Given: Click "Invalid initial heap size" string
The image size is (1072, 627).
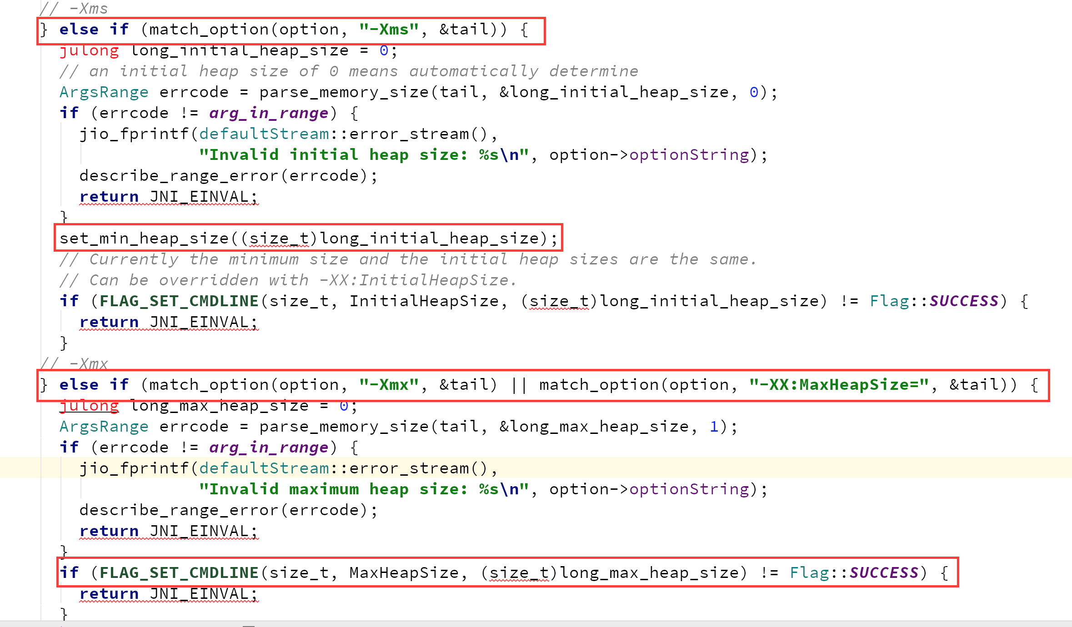Looking at the screenshot, I should click(364, 155).
